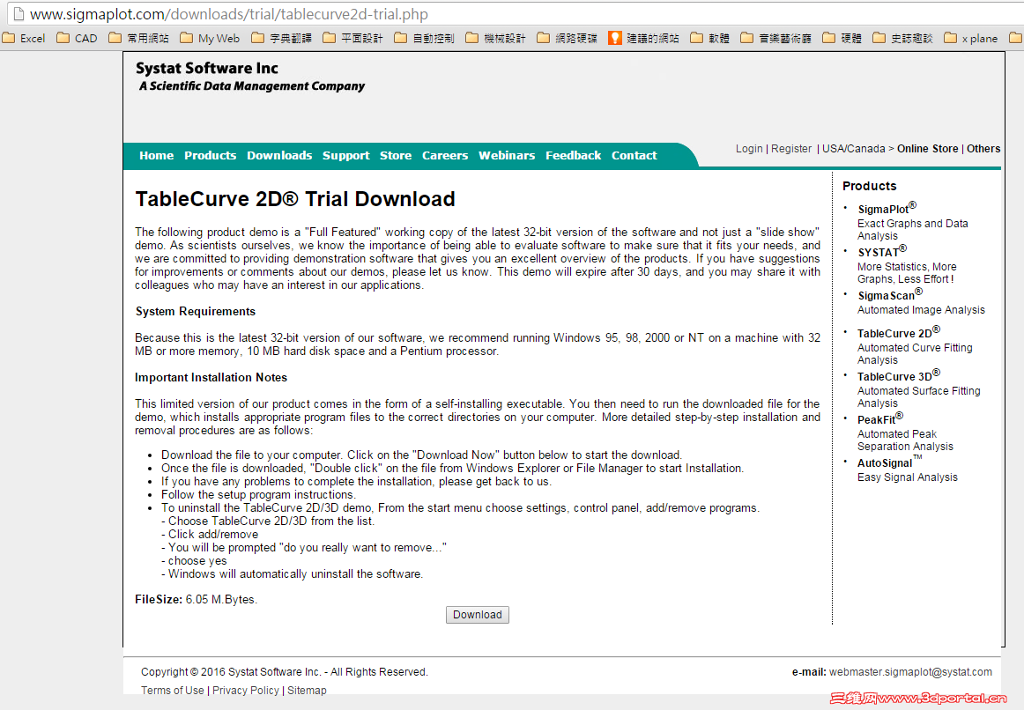Screen dimensions: 1024x710
Task: Click the Download button
Action: [478, 615]
